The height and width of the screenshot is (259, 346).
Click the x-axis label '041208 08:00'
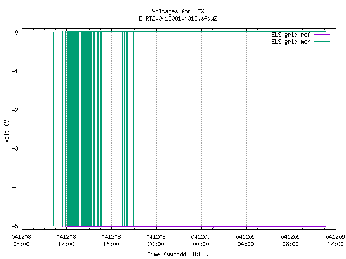pyautogui.click(x=22, y=241)
